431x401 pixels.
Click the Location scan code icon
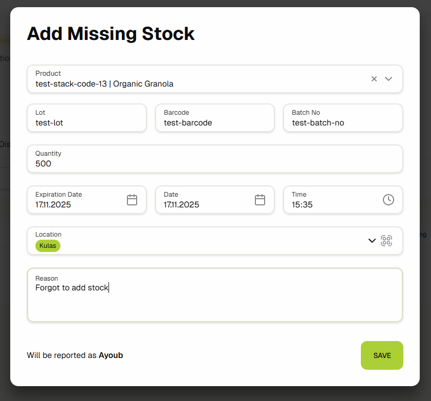pyautogui.click(x=386, y=241)
